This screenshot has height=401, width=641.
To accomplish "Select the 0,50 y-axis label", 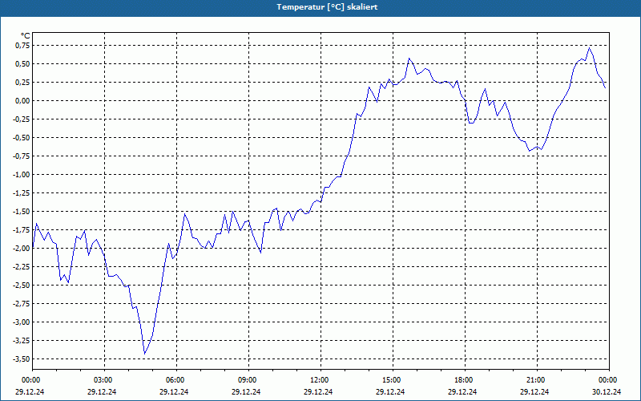I will coord(23,64).
